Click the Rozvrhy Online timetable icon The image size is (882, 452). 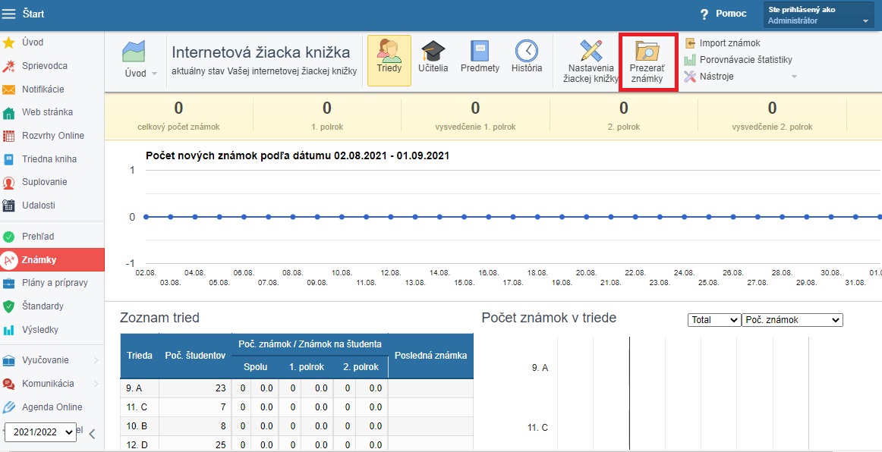click(x=8, y=136)
